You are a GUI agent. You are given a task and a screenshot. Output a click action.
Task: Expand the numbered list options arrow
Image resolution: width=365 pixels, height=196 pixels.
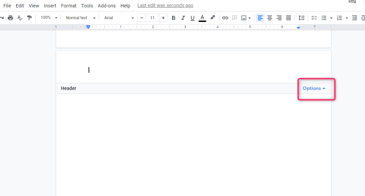point(346,18)
